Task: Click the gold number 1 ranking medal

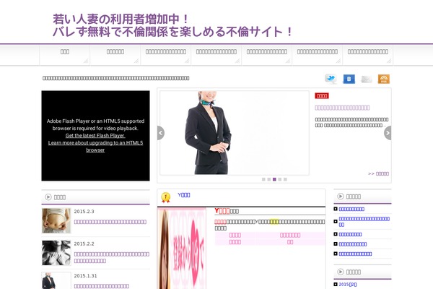Action: (166, 197)
